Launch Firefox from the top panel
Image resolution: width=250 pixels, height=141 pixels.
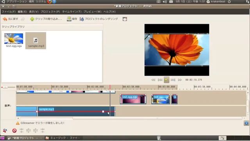coord(49,2)
